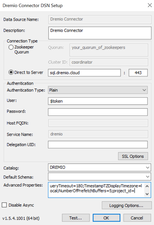Click Advanced Properties scroll up arrow
This screenshot has height=225, width=154.
[x=147, y=186]
